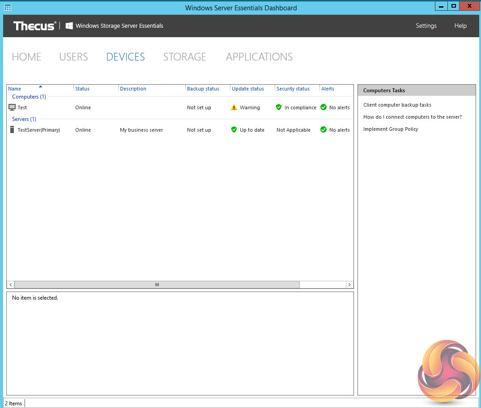Click the No alerts checkmark for Test
This screenshot has width=481, height=408.
tap(324, 107)
